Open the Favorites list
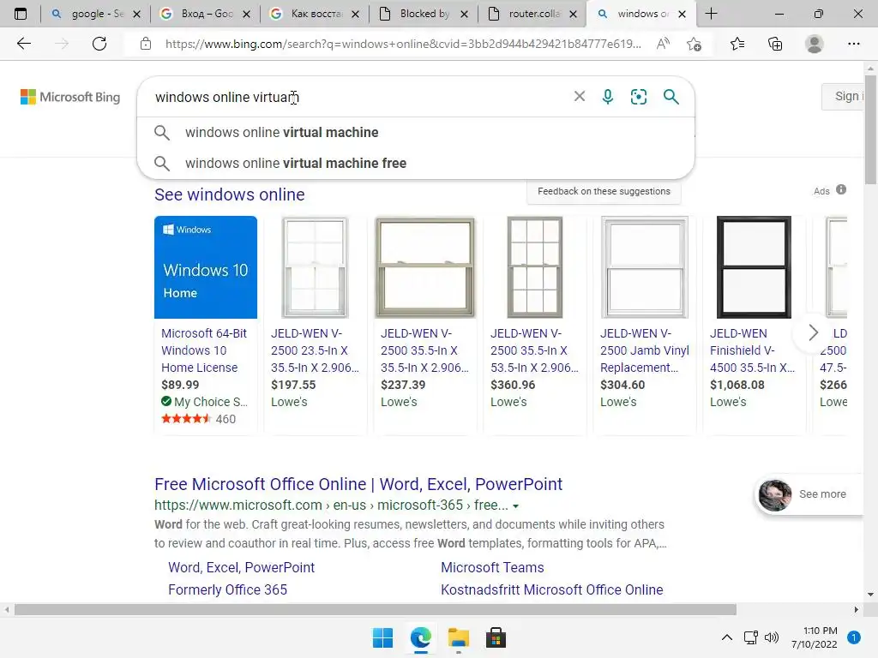This screenshot has width=878, height=658. [x=737, y=44]
